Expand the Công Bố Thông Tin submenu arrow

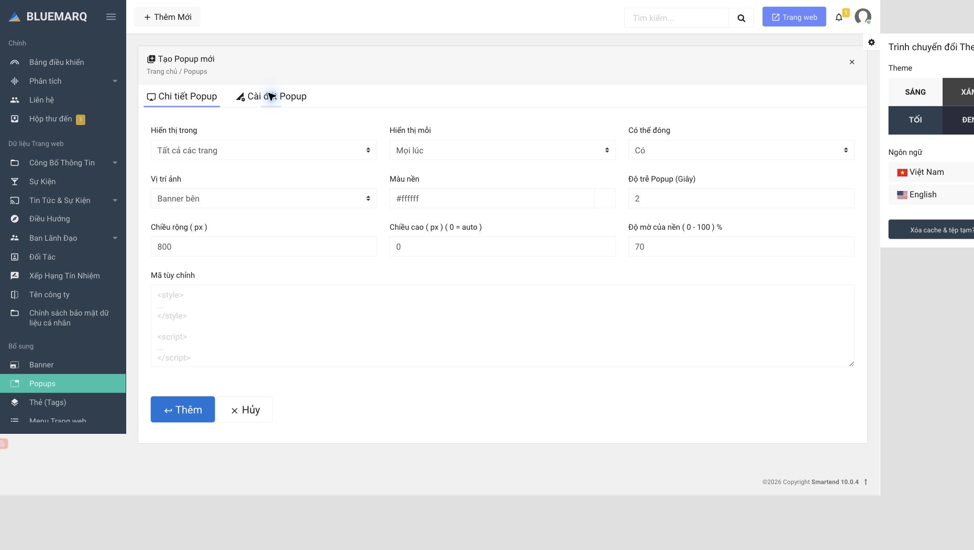[115, 163]
